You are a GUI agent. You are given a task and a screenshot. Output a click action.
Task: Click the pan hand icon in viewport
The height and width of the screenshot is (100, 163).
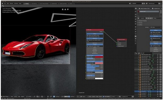click(x=65, y=9)
